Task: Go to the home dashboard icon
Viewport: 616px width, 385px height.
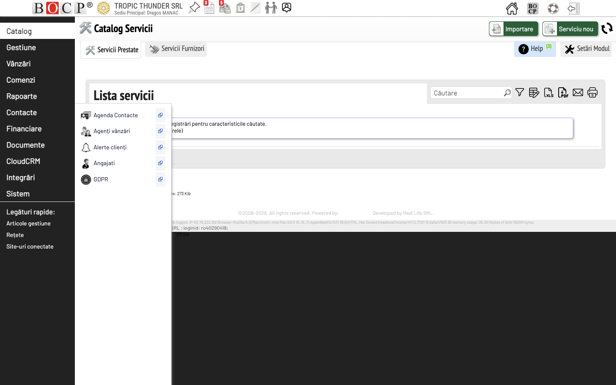Action: 512,8
